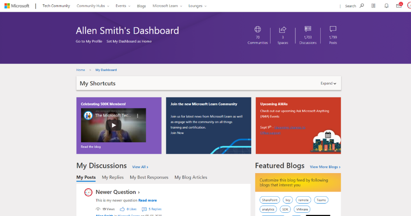Go to the Home breadcrumb link
Screen dimensions: 411x216
(81, 70)
